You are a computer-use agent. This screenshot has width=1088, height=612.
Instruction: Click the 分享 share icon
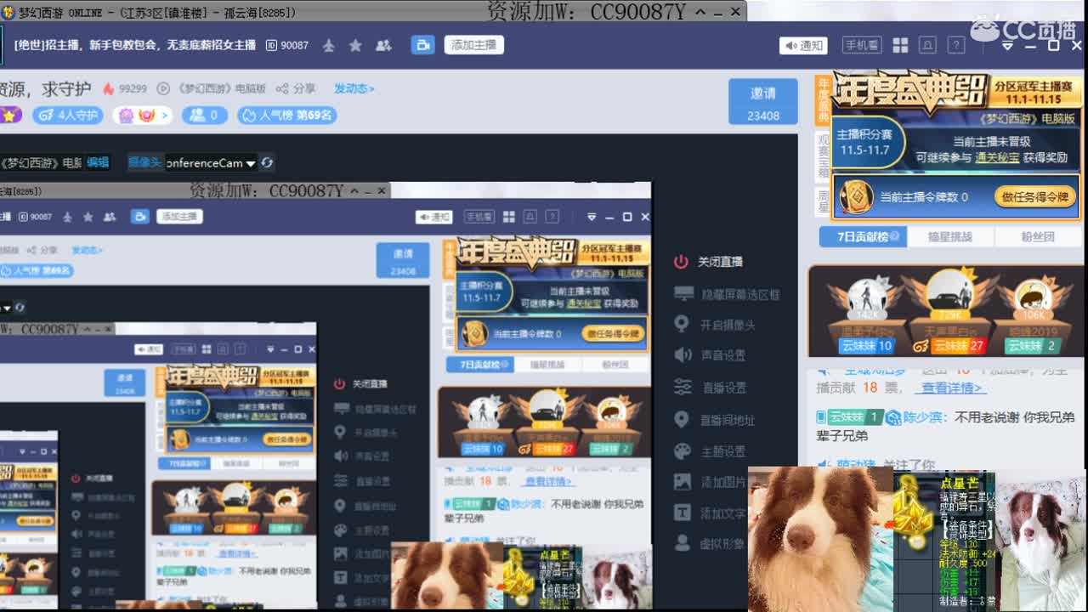pos(297,88)
